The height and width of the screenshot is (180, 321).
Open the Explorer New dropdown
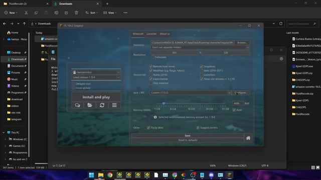[x=11, y=12]
